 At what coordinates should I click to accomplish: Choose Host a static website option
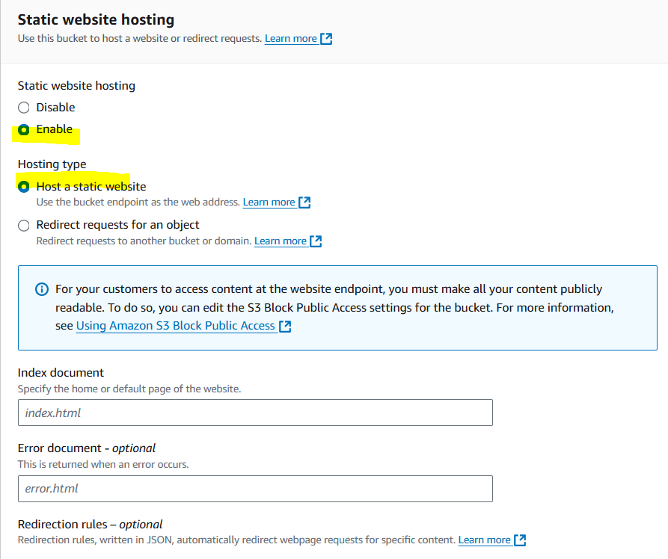(x=24, y=187)
